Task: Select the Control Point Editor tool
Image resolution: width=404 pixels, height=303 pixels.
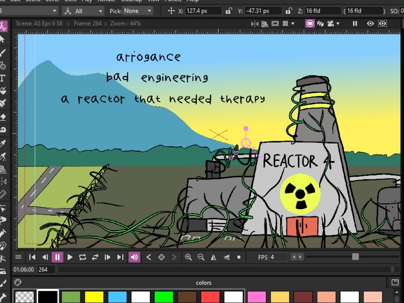Action: click(x=2, y=208)
